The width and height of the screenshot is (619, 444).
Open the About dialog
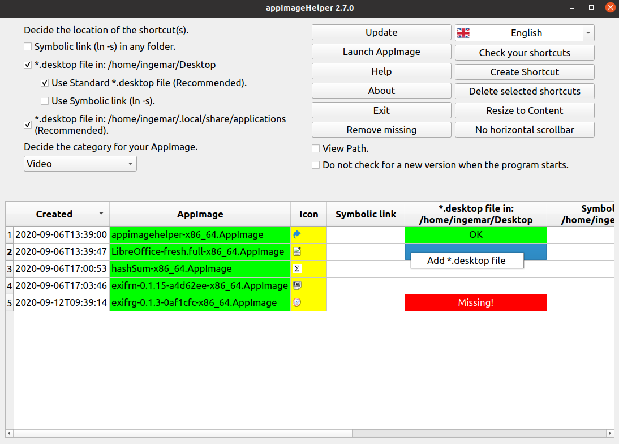381,91
